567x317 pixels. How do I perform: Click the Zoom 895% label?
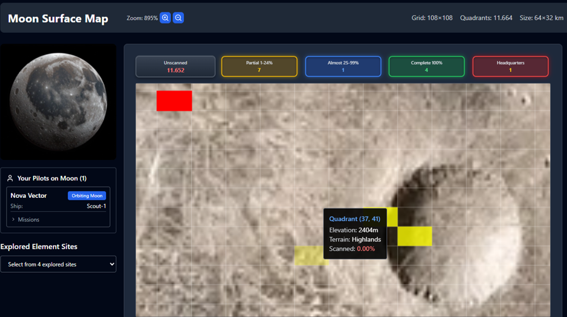[x=142, y=18]
